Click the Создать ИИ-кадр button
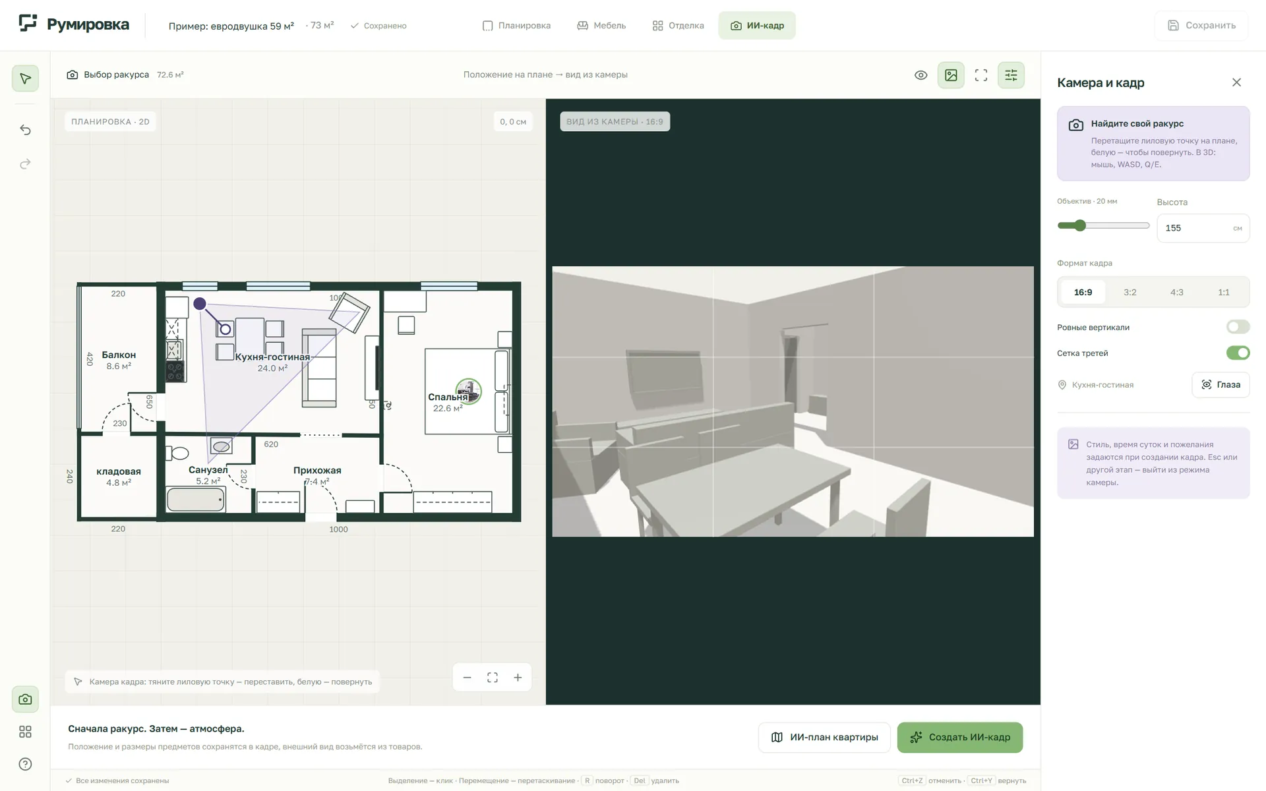 coord(960,738)
